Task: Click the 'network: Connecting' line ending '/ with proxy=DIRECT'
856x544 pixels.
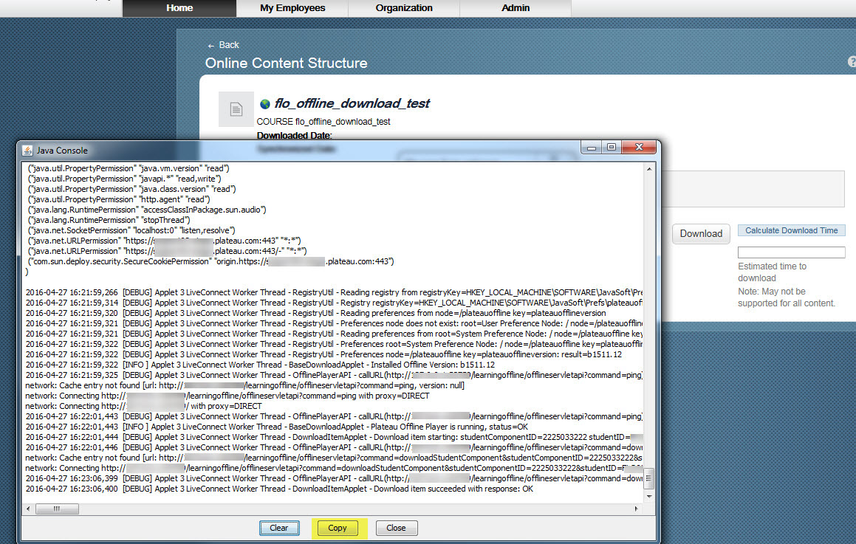Action: tap(143, 407)
